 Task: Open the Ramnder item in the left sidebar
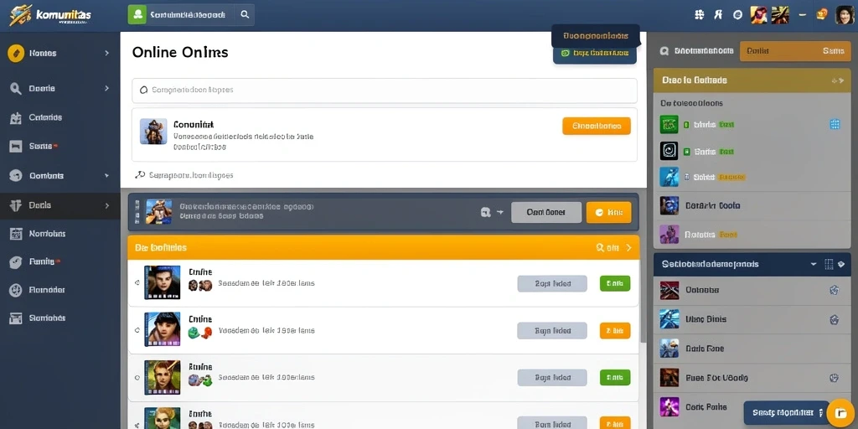pyautogui.click(x=60, y=290)
